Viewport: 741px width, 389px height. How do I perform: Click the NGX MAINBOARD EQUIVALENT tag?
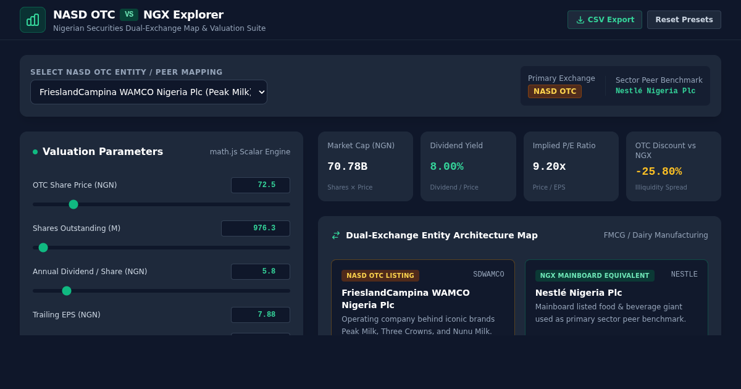coord(595,276)
